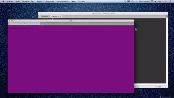174x98 pixels.
Task: Open the Инструменты menu
Action: pyautogui.click(x=63, y=1)
